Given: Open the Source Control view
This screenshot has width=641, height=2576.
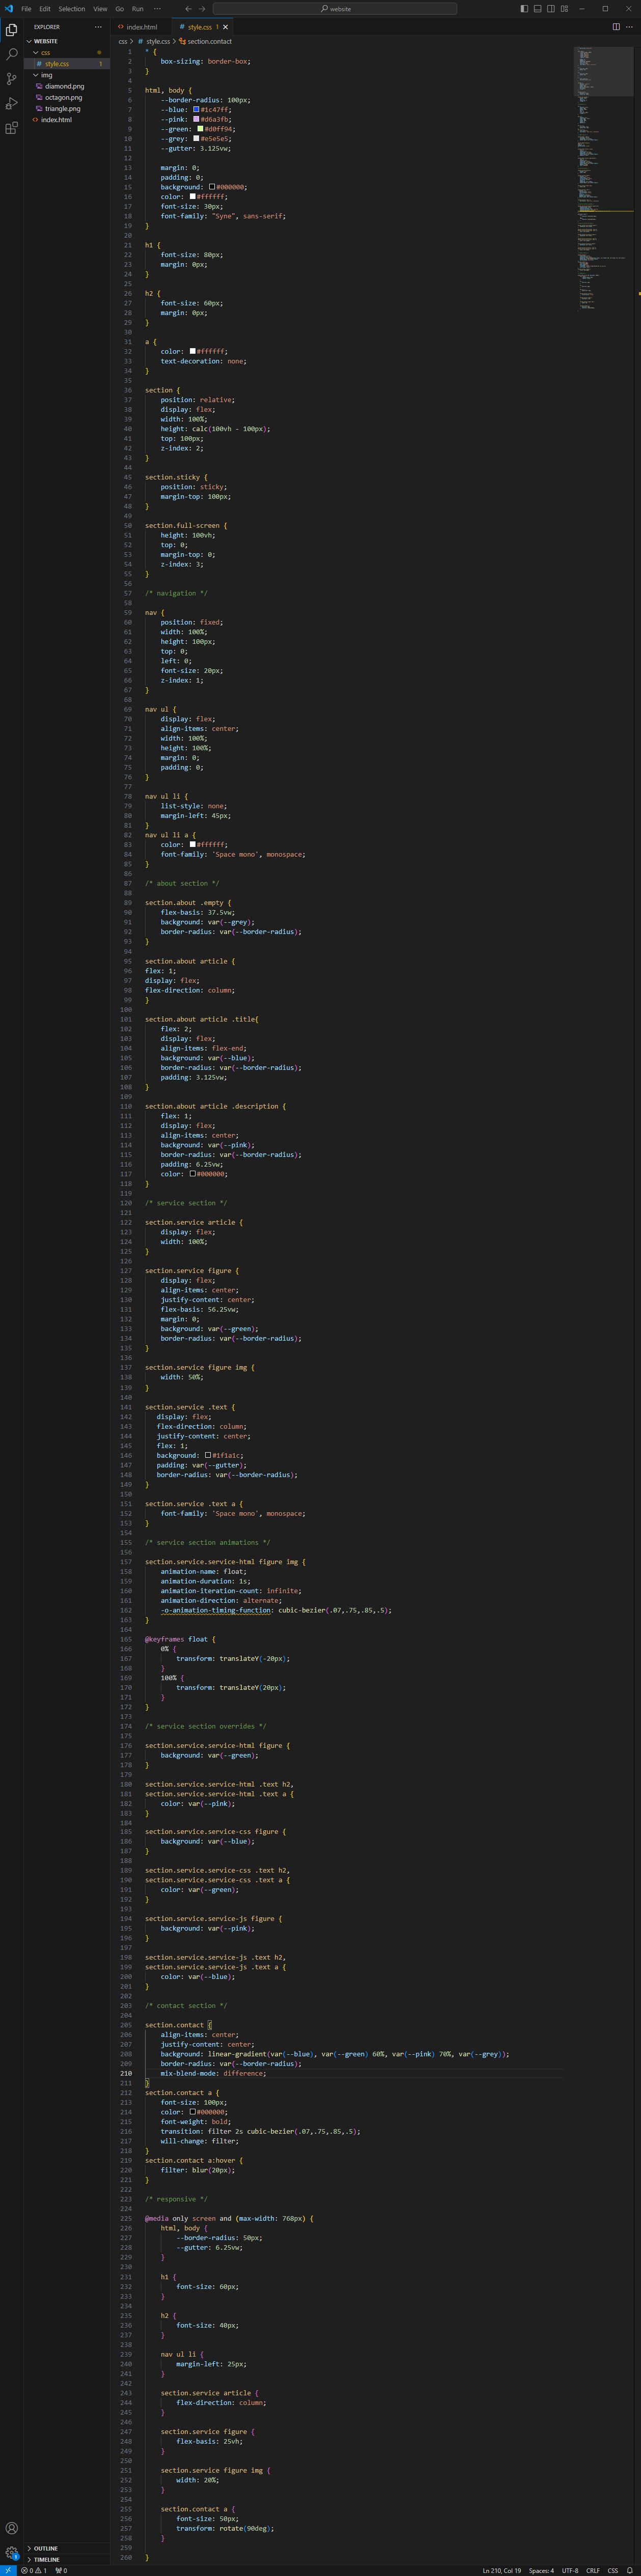Looking at the screenshot, I should pyautogui.click(x=12, y=79).
